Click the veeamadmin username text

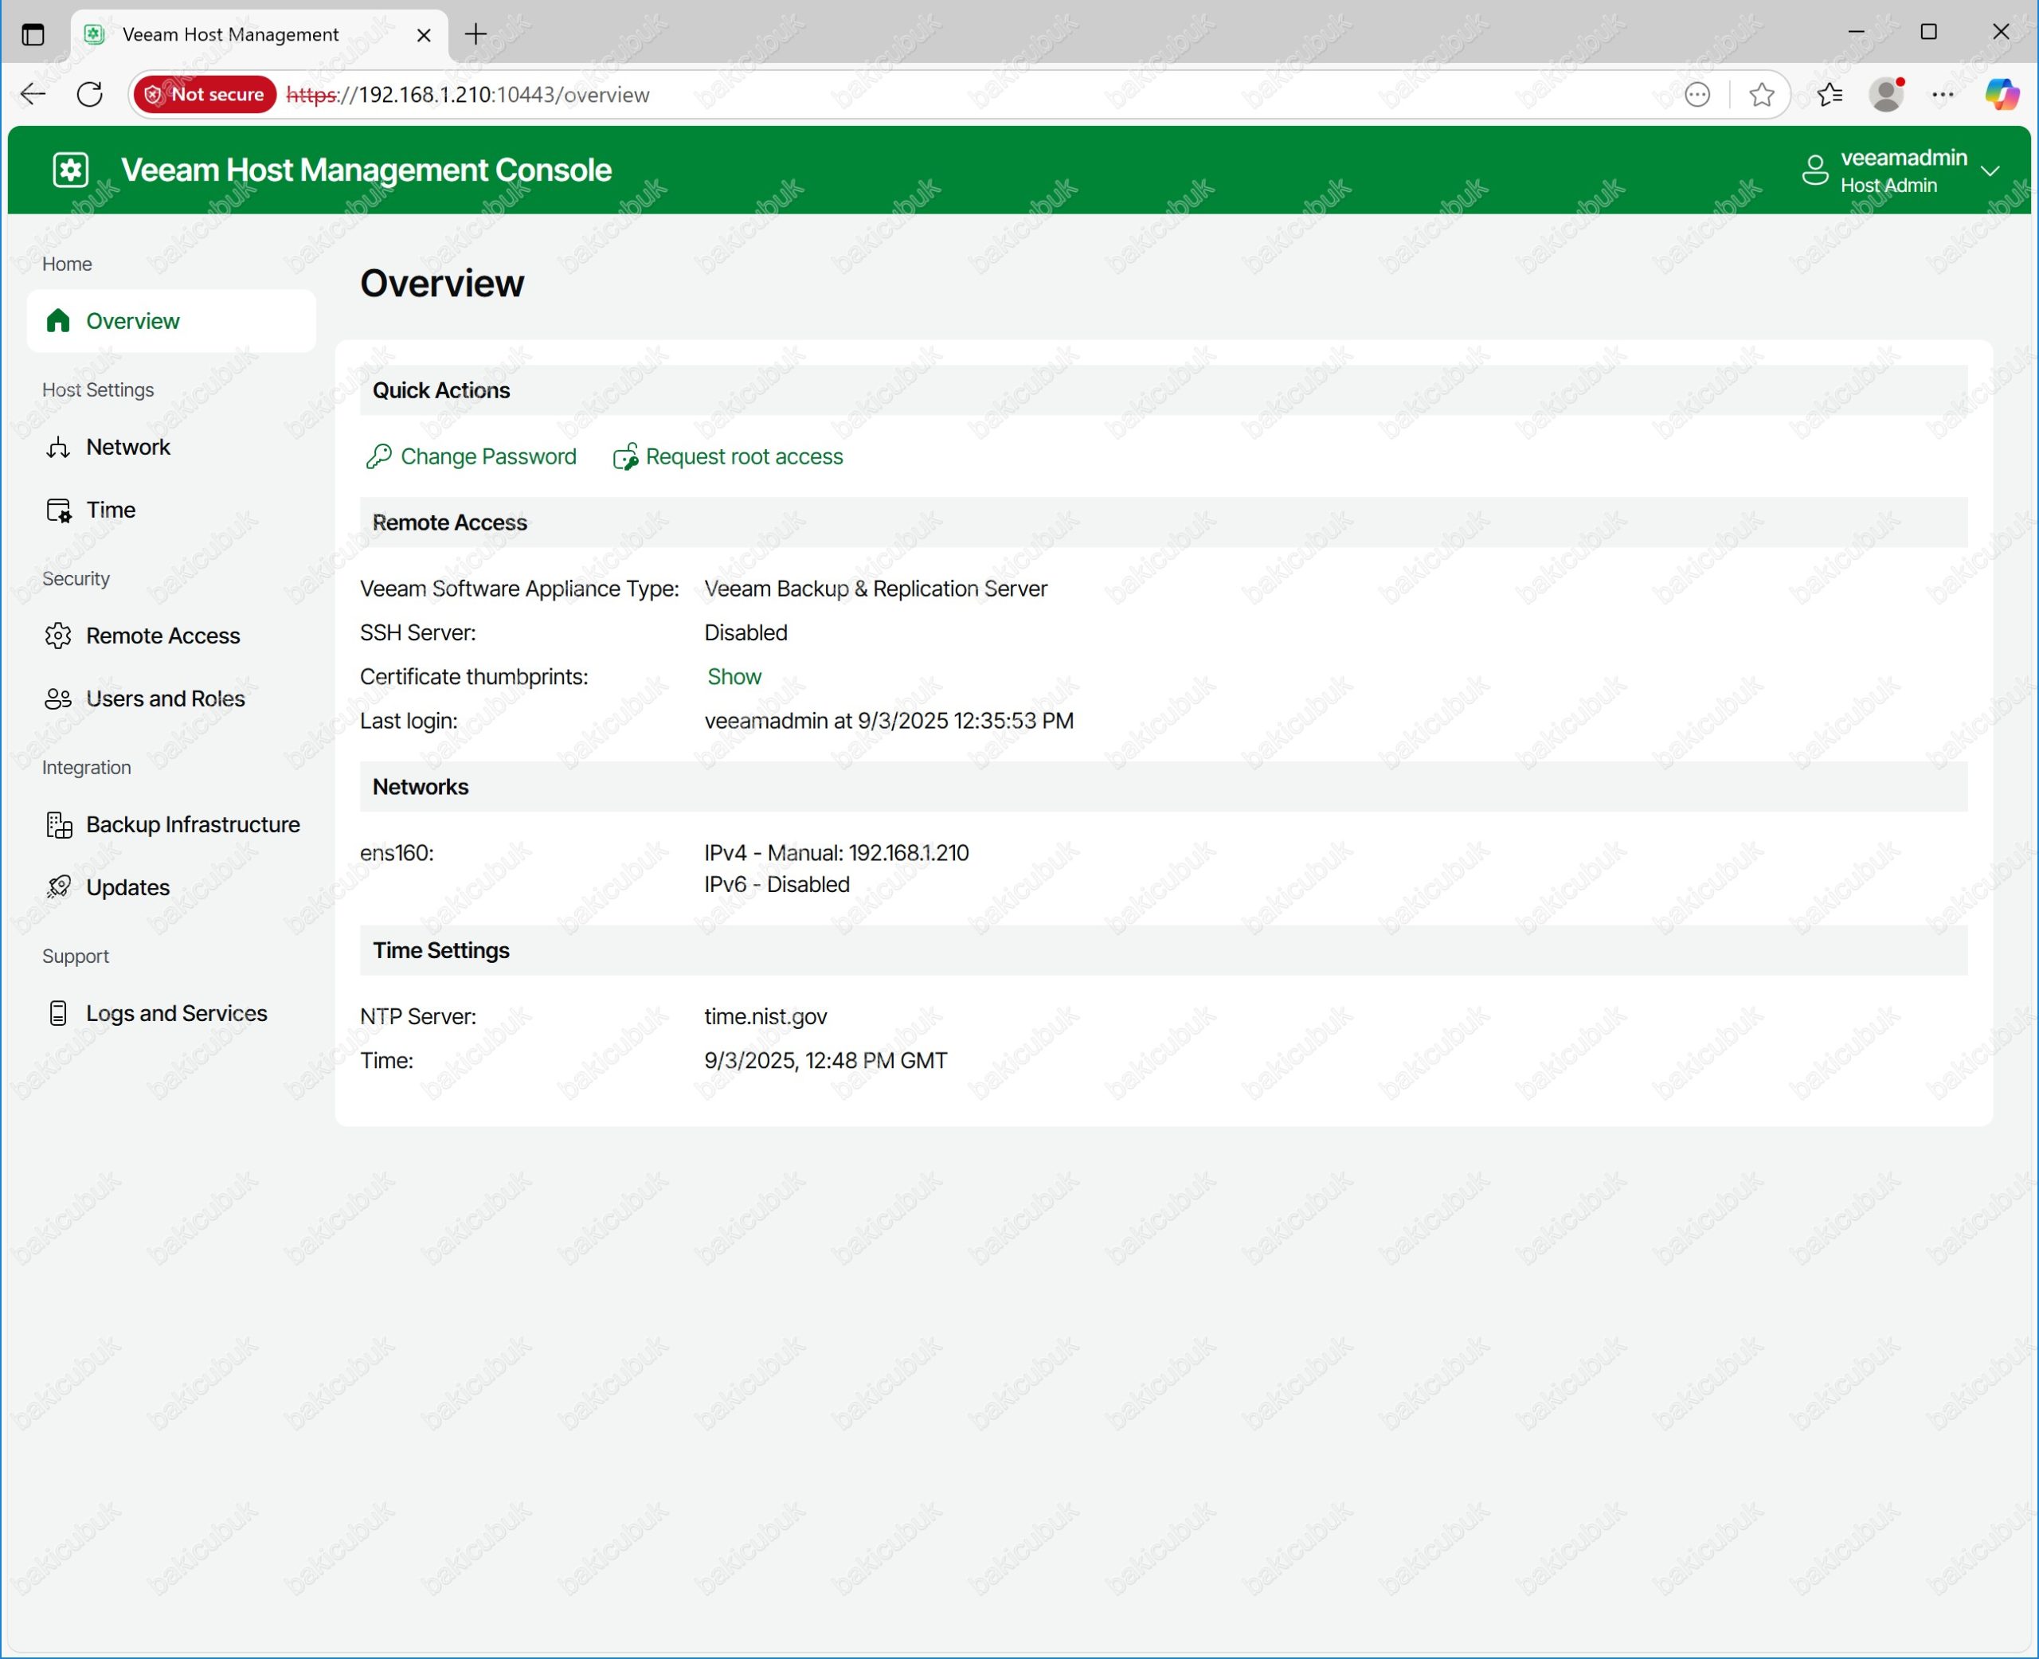click(x=1904, y=158)
